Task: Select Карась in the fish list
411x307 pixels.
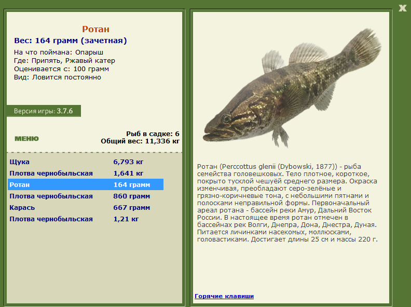Action: 86,208
